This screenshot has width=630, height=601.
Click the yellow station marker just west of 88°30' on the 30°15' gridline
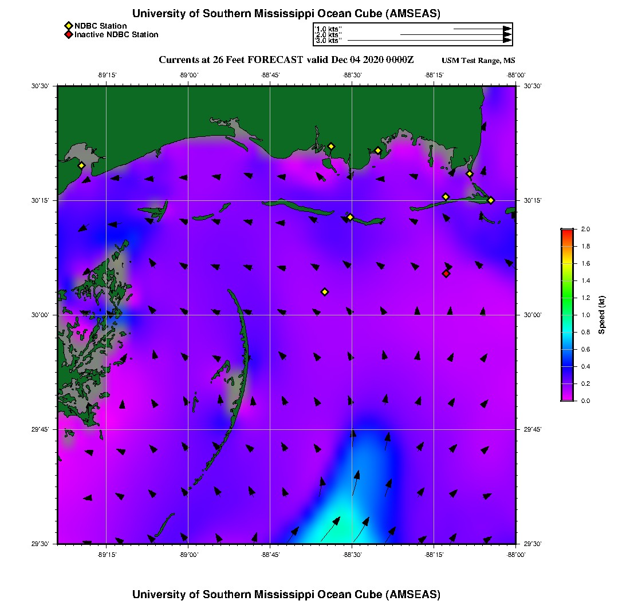tap(350, 217)
